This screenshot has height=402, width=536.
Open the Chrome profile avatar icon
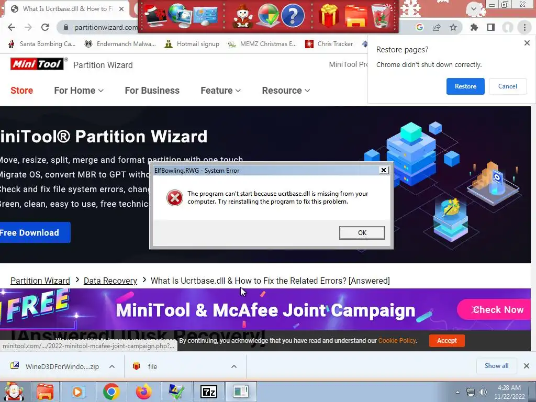coord(508,27)
